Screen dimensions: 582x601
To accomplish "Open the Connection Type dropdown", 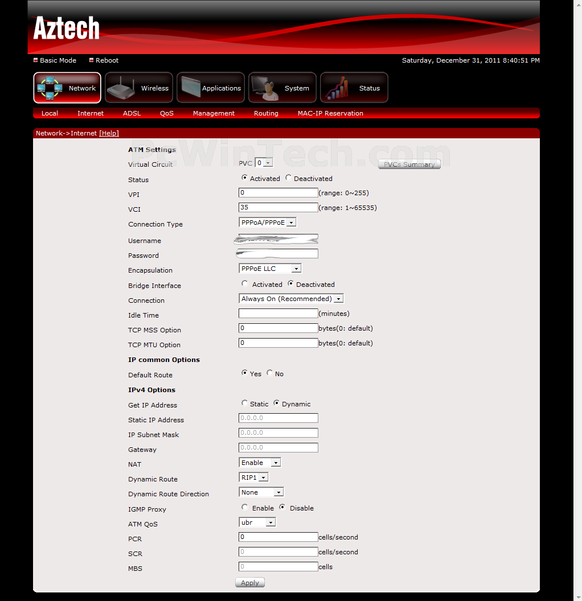I will pyautogui.click(x=268, y=223).
